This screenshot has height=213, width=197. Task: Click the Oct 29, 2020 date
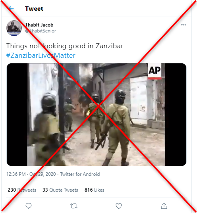point(42,174)
